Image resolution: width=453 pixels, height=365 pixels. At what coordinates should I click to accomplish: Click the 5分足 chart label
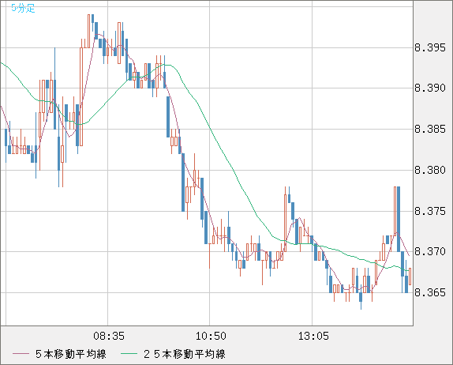click(23, 8)
